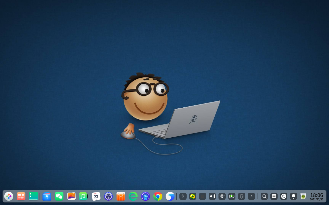
Task: Open the Wi-Fi network tray icon
Action: (x=222, y=196)
